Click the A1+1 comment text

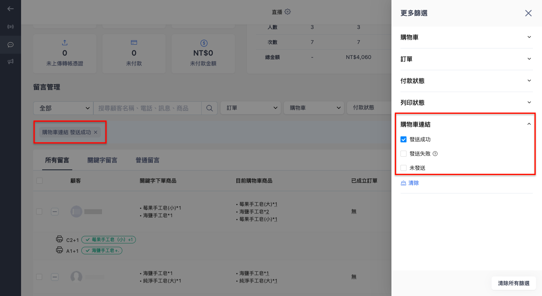click(72, 251)
